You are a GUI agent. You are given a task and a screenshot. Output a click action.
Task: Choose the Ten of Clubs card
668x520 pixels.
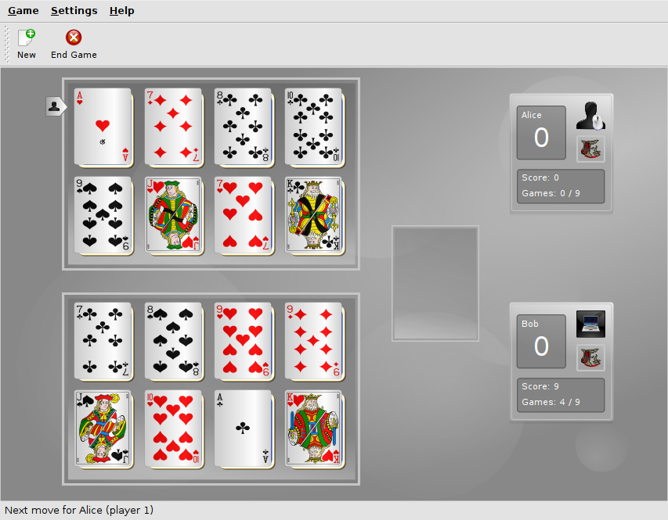314,127
